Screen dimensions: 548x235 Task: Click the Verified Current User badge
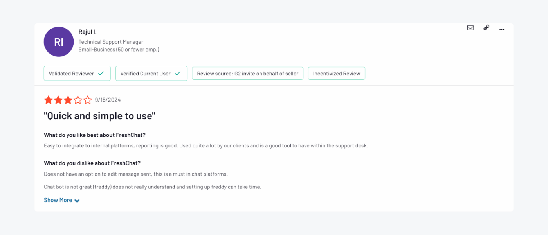point(151,74)
